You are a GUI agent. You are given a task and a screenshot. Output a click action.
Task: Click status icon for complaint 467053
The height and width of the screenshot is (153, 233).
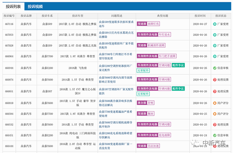[215, 35]
